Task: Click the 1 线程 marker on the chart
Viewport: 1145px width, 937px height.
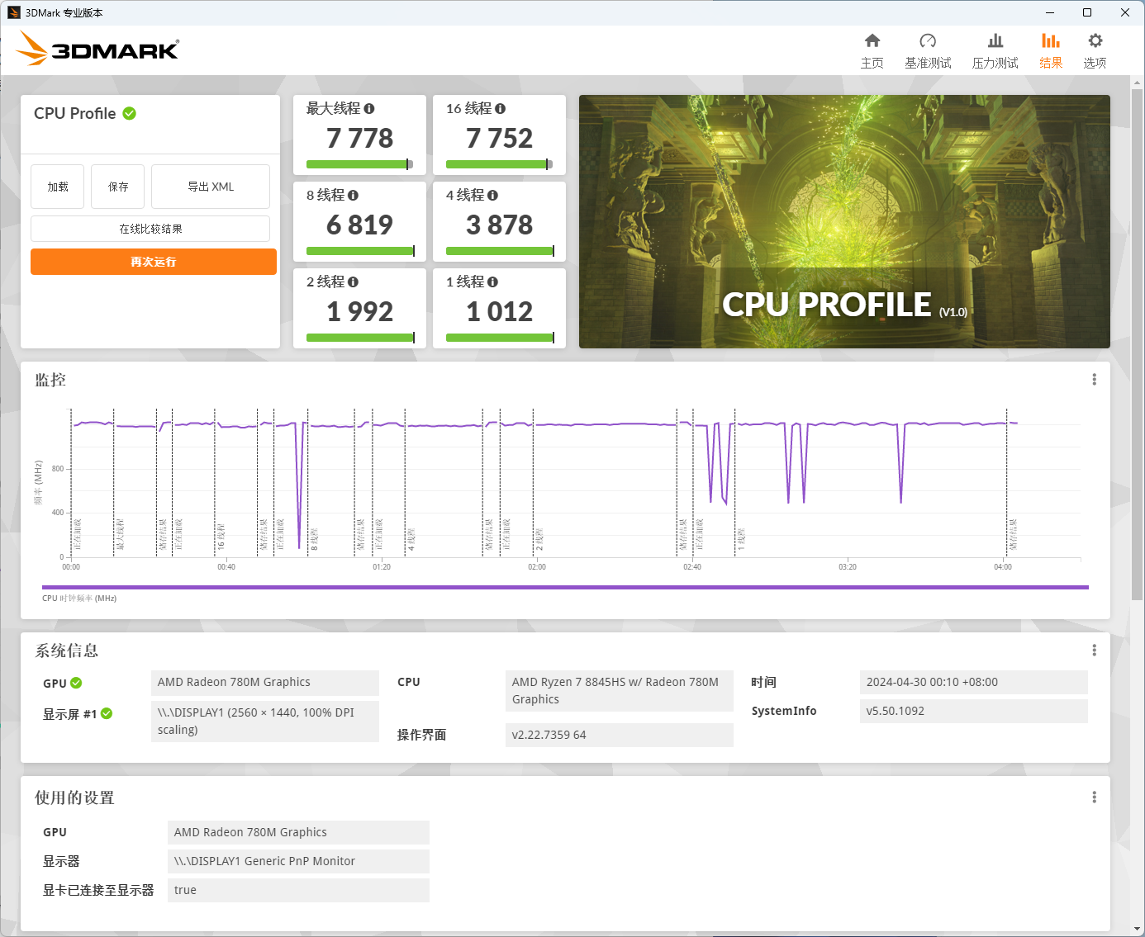Action: coord(741,539)
